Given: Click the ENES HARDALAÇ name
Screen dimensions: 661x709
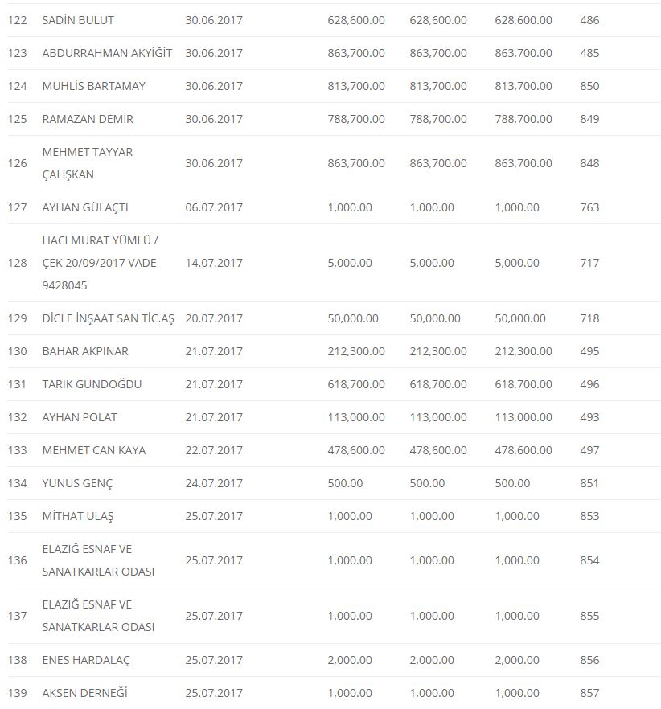Looking at the screenshot, I should point(86,660).
